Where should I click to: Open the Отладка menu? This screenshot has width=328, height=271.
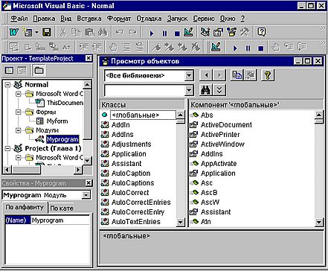pyautogui.click(x=149, y=19)
